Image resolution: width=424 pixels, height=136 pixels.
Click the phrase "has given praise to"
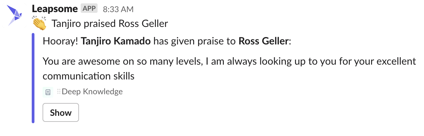pos(195,42)
